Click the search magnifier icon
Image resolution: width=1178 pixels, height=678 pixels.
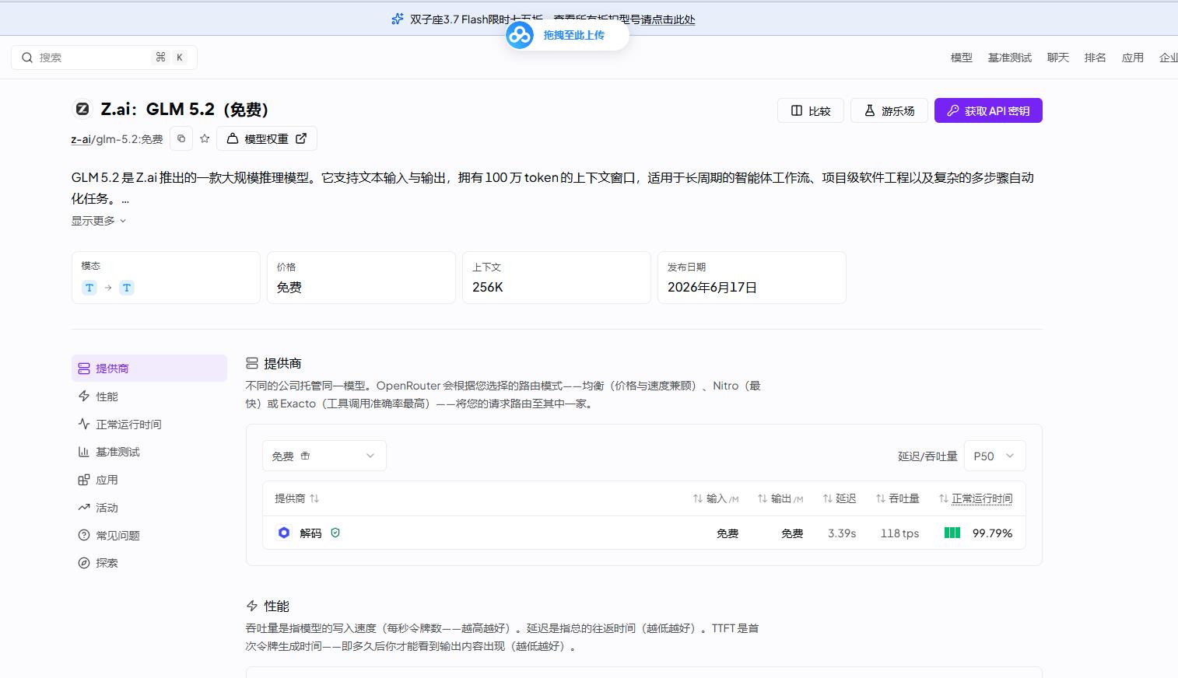(x=27, y=58)
